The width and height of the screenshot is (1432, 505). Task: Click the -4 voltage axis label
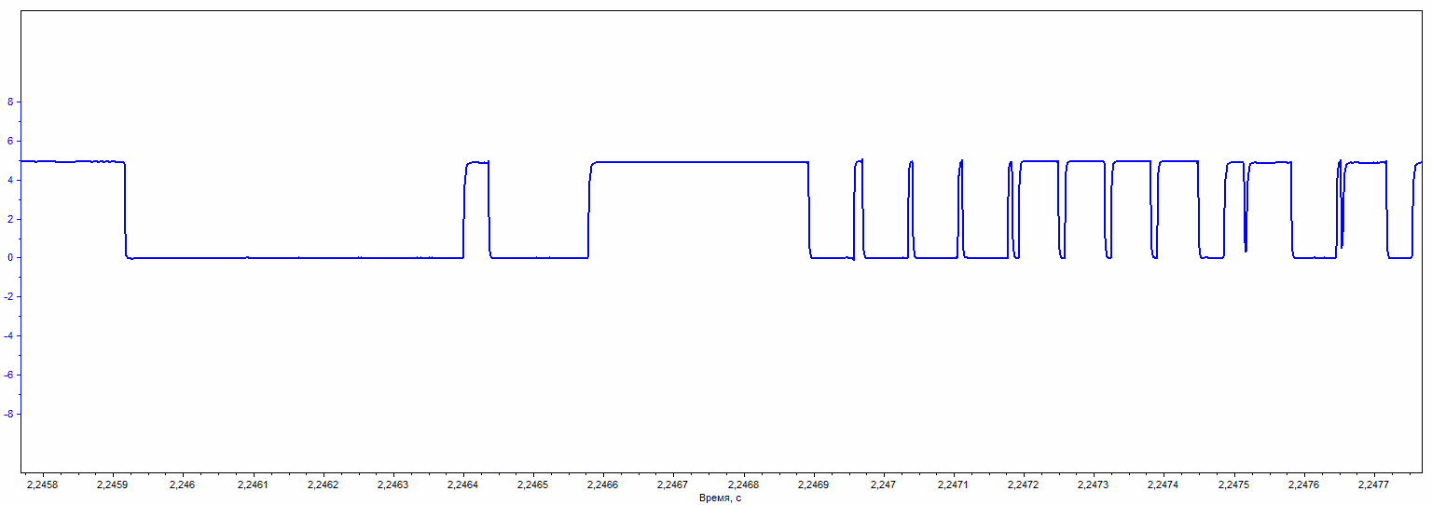(9, 335)
